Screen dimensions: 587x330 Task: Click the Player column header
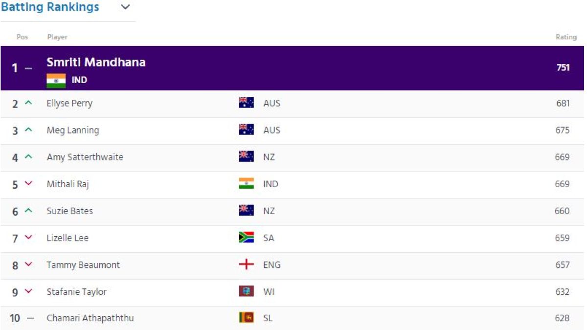[x=57, y=37]
